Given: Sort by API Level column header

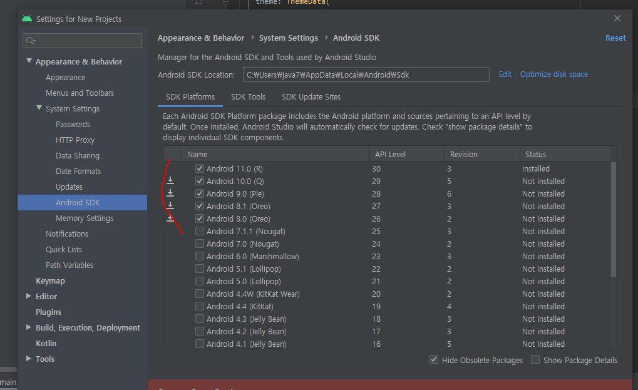Looking at the screenshot, I should (x=407, y=154).
